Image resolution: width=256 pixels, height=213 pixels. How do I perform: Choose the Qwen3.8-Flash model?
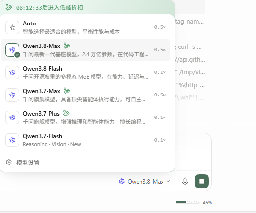(86, 72)
